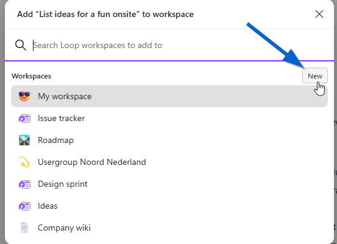Image resolution: width=337 pixels, height=244 pixels.
Task: Click the Issue tracker workspace icon
Action: click(24, 118)
